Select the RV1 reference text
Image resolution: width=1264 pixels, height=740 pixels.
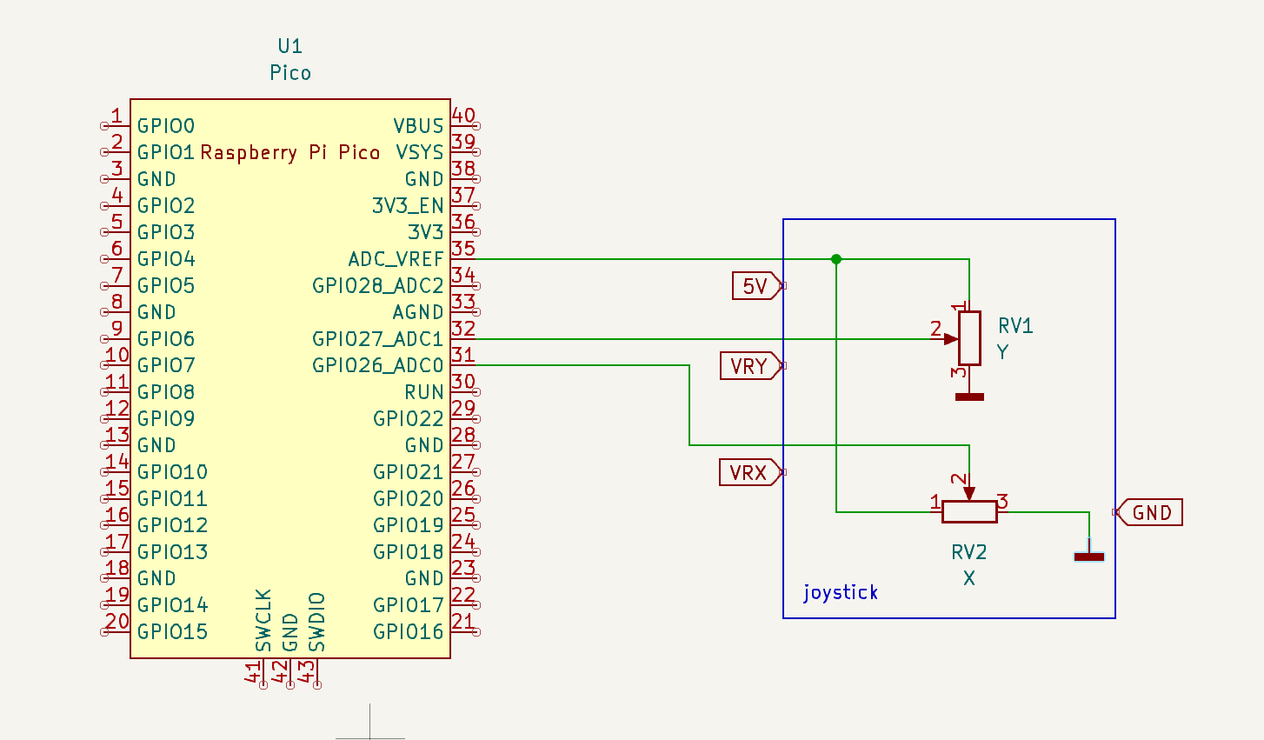pyautogui.click(x=1015, y=326)
